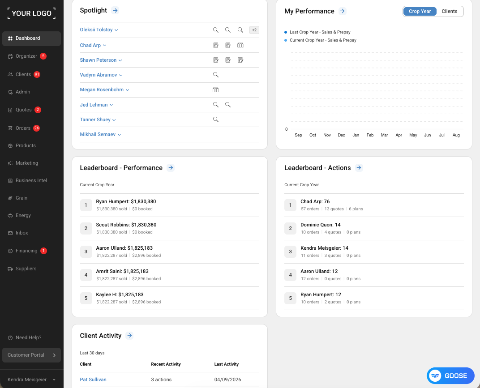Open the Customer Portal button
Screen dimensions: 480x388
click(x=31, y=355)
